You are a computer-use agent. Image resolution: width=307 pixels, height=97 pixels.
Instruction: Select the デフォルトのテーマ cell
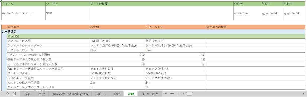pos(48,50)
